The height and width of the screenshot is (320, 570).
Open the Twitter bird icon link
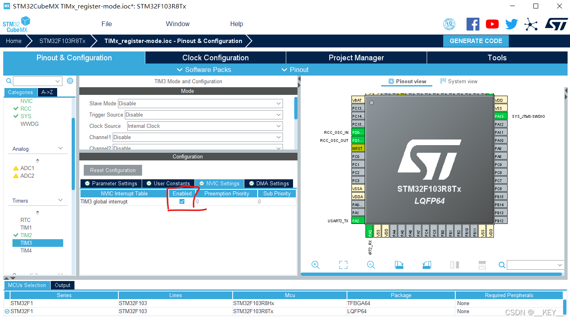point(512,24)
